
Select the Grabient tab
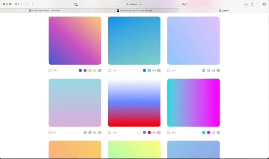pos(224,11)
